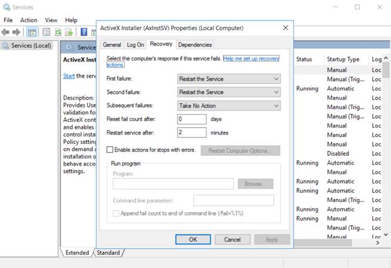The width and height of the screenshot is (391, 268).
Task: Open the First failure dropdown
Action: point(229,79)
